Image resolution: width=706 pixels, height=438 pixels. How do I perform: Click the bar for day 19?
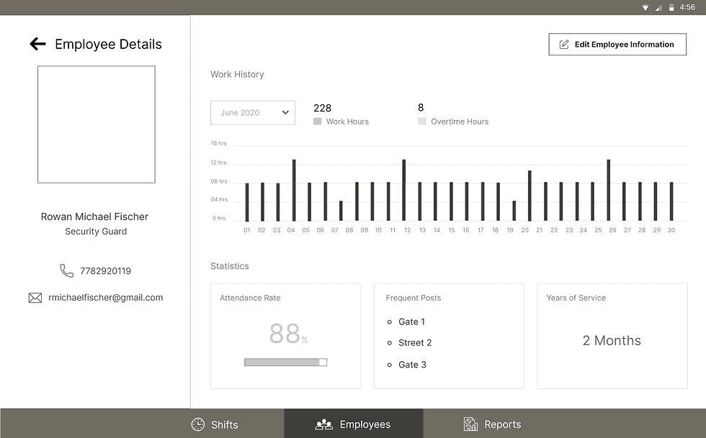[x=514, y=211]
